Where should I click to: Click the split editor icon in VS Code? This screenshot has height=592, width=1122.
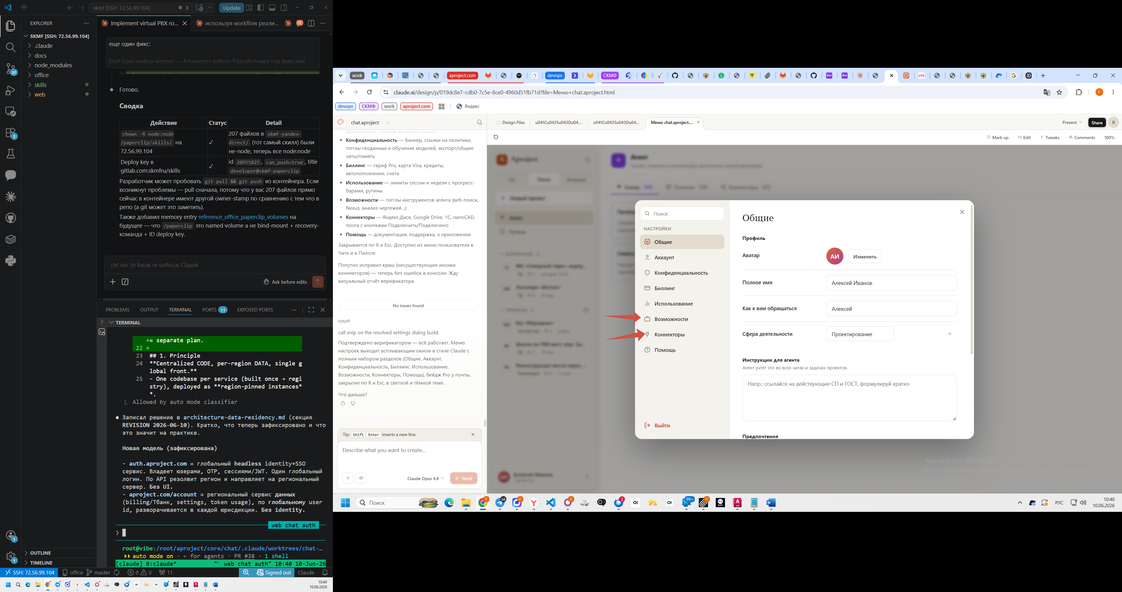311,23
